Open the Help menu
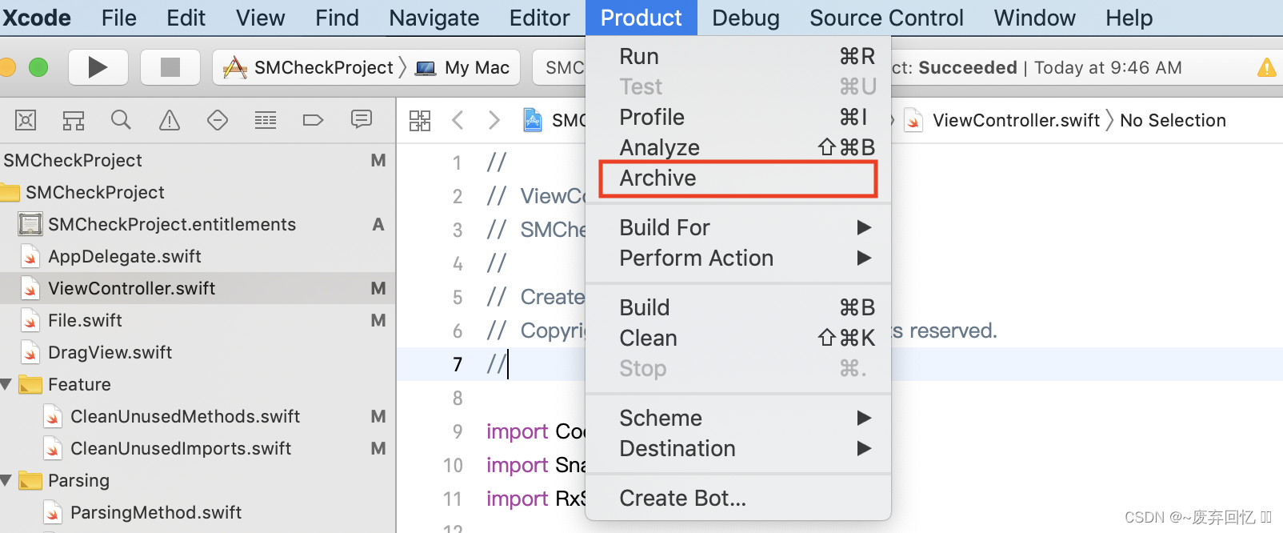The image size is (1283, 533). coord(1129,18)
